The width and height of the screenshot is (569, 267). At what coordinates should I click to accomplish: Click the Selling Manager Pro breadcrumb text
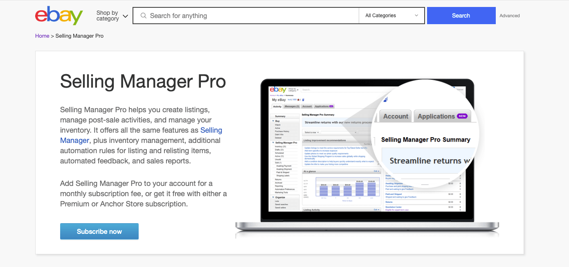pos(79,36)
